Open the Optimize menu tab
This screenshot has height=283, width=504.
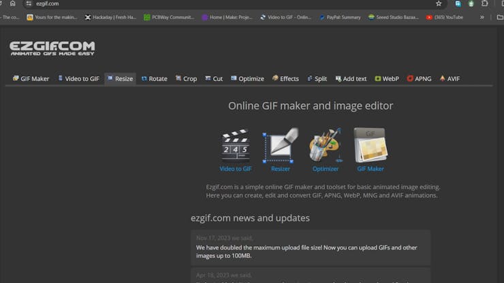pyautogui.click(x=247, y=79)
